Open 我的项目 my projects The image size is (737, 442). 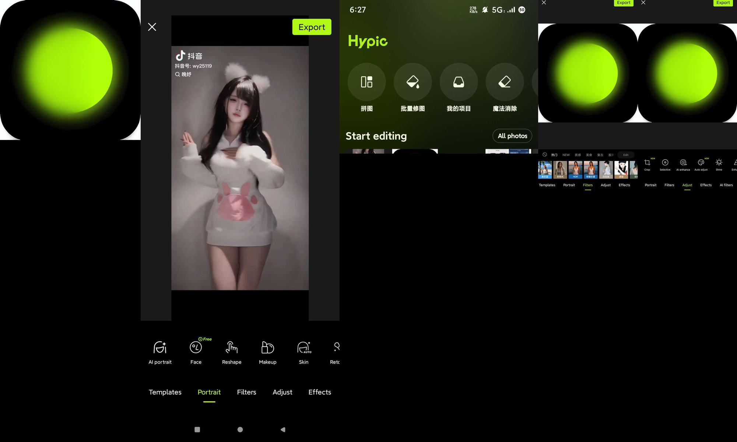(x=459, y=82)
